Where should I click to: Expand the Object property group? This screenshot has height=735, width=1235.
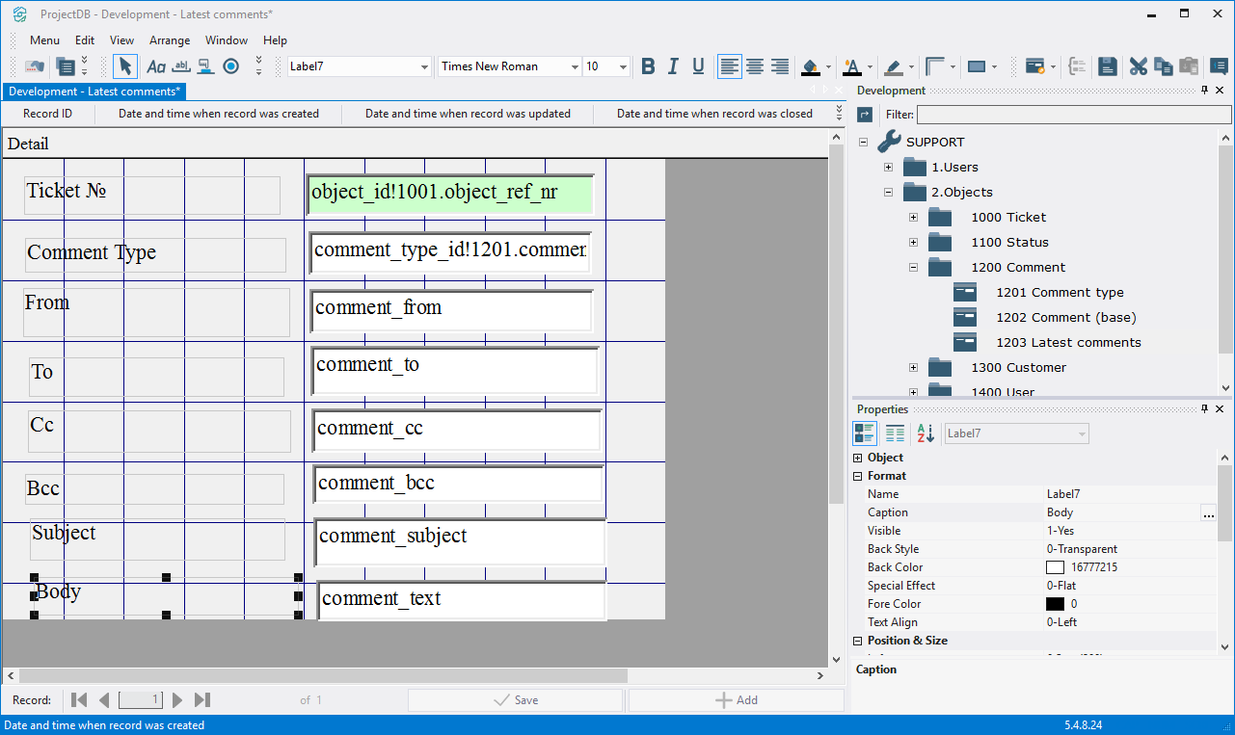point(858,458)
